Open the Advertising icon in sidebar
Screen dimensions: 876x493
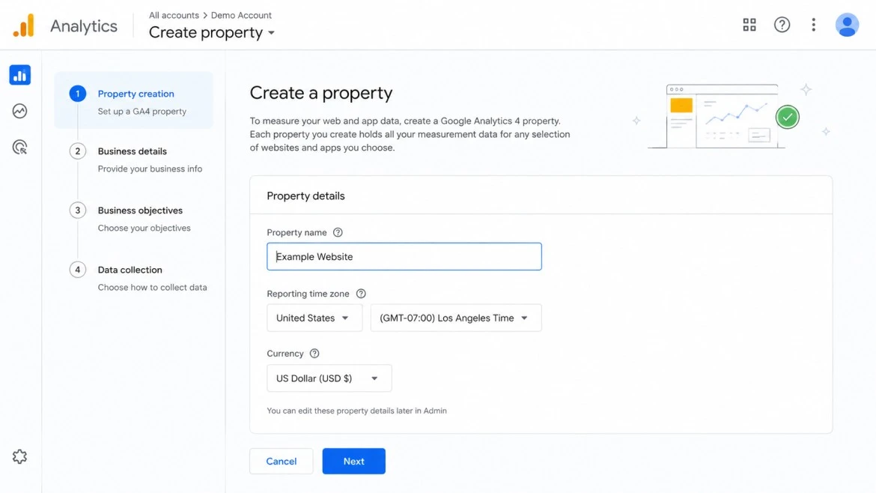click(19, 148)
